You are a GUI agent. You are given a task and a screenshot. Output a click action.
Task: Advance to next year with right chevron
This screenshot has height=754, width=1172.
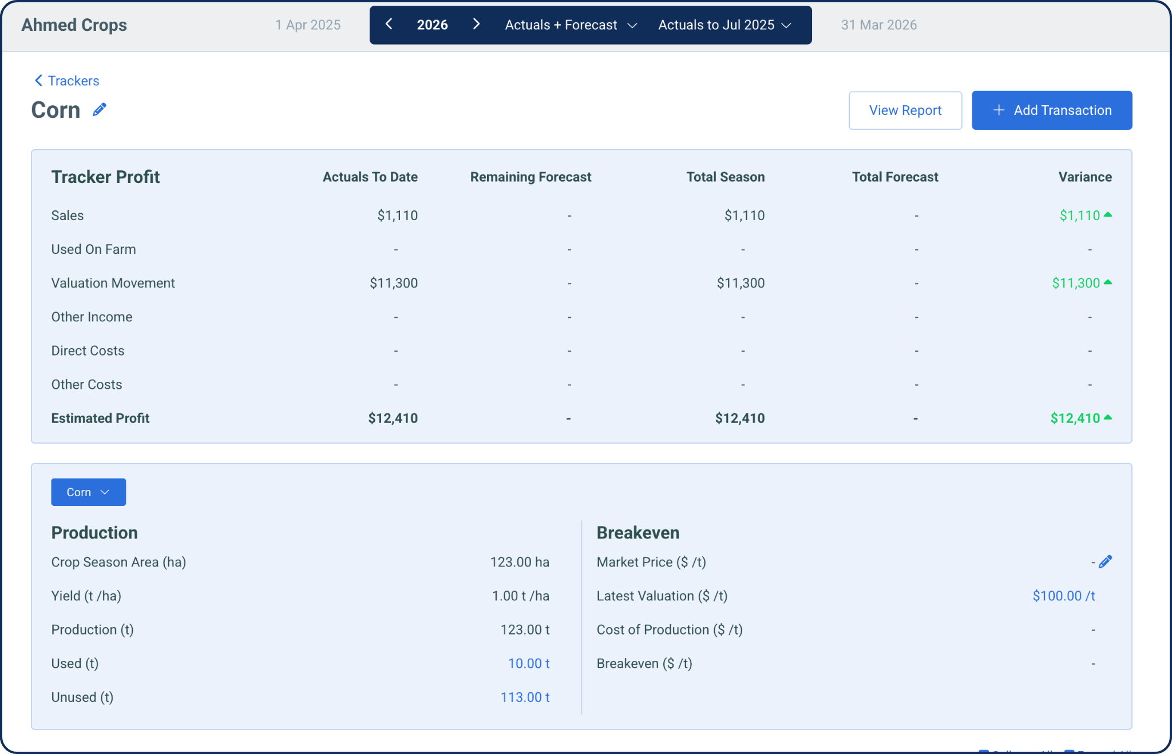click(476, 25)
